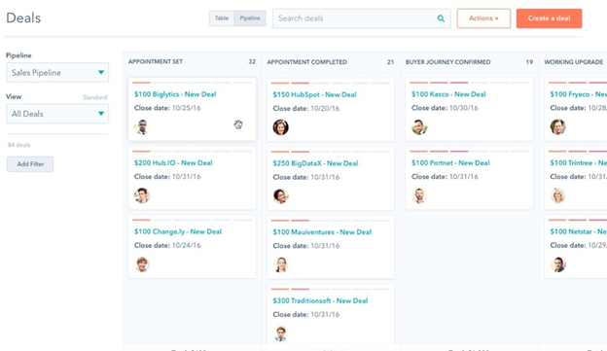Click the Hub.IO deal owner avatar
Image resolution: width=607 pixels, height=351 pixels.
click(x=142, y=195)
